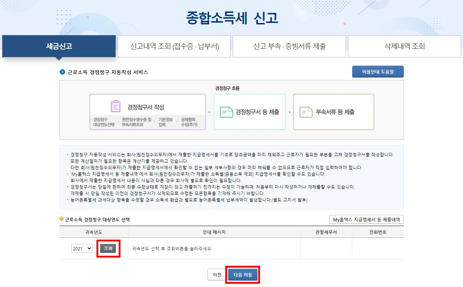The height and width of the screenshot is (287, 463).
Task: Click the 조회 button
Action: 108,248
